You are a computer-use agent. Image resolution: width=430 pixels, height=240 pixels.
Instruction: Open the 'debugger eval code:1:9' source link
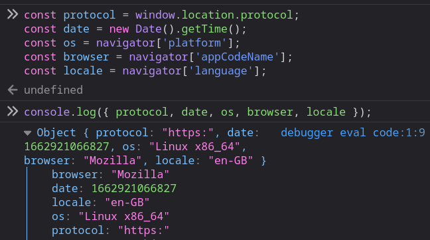point(353,133)
